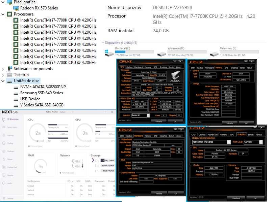Click the RAM load gauge in NZXT CAM
Screen dimensions: 270x202
pos(41,166)
